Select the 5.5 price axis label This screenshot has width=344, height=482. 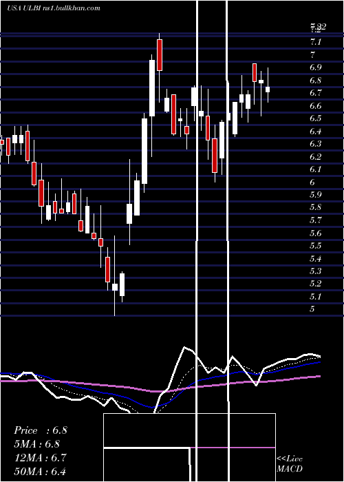pos(316,246)
